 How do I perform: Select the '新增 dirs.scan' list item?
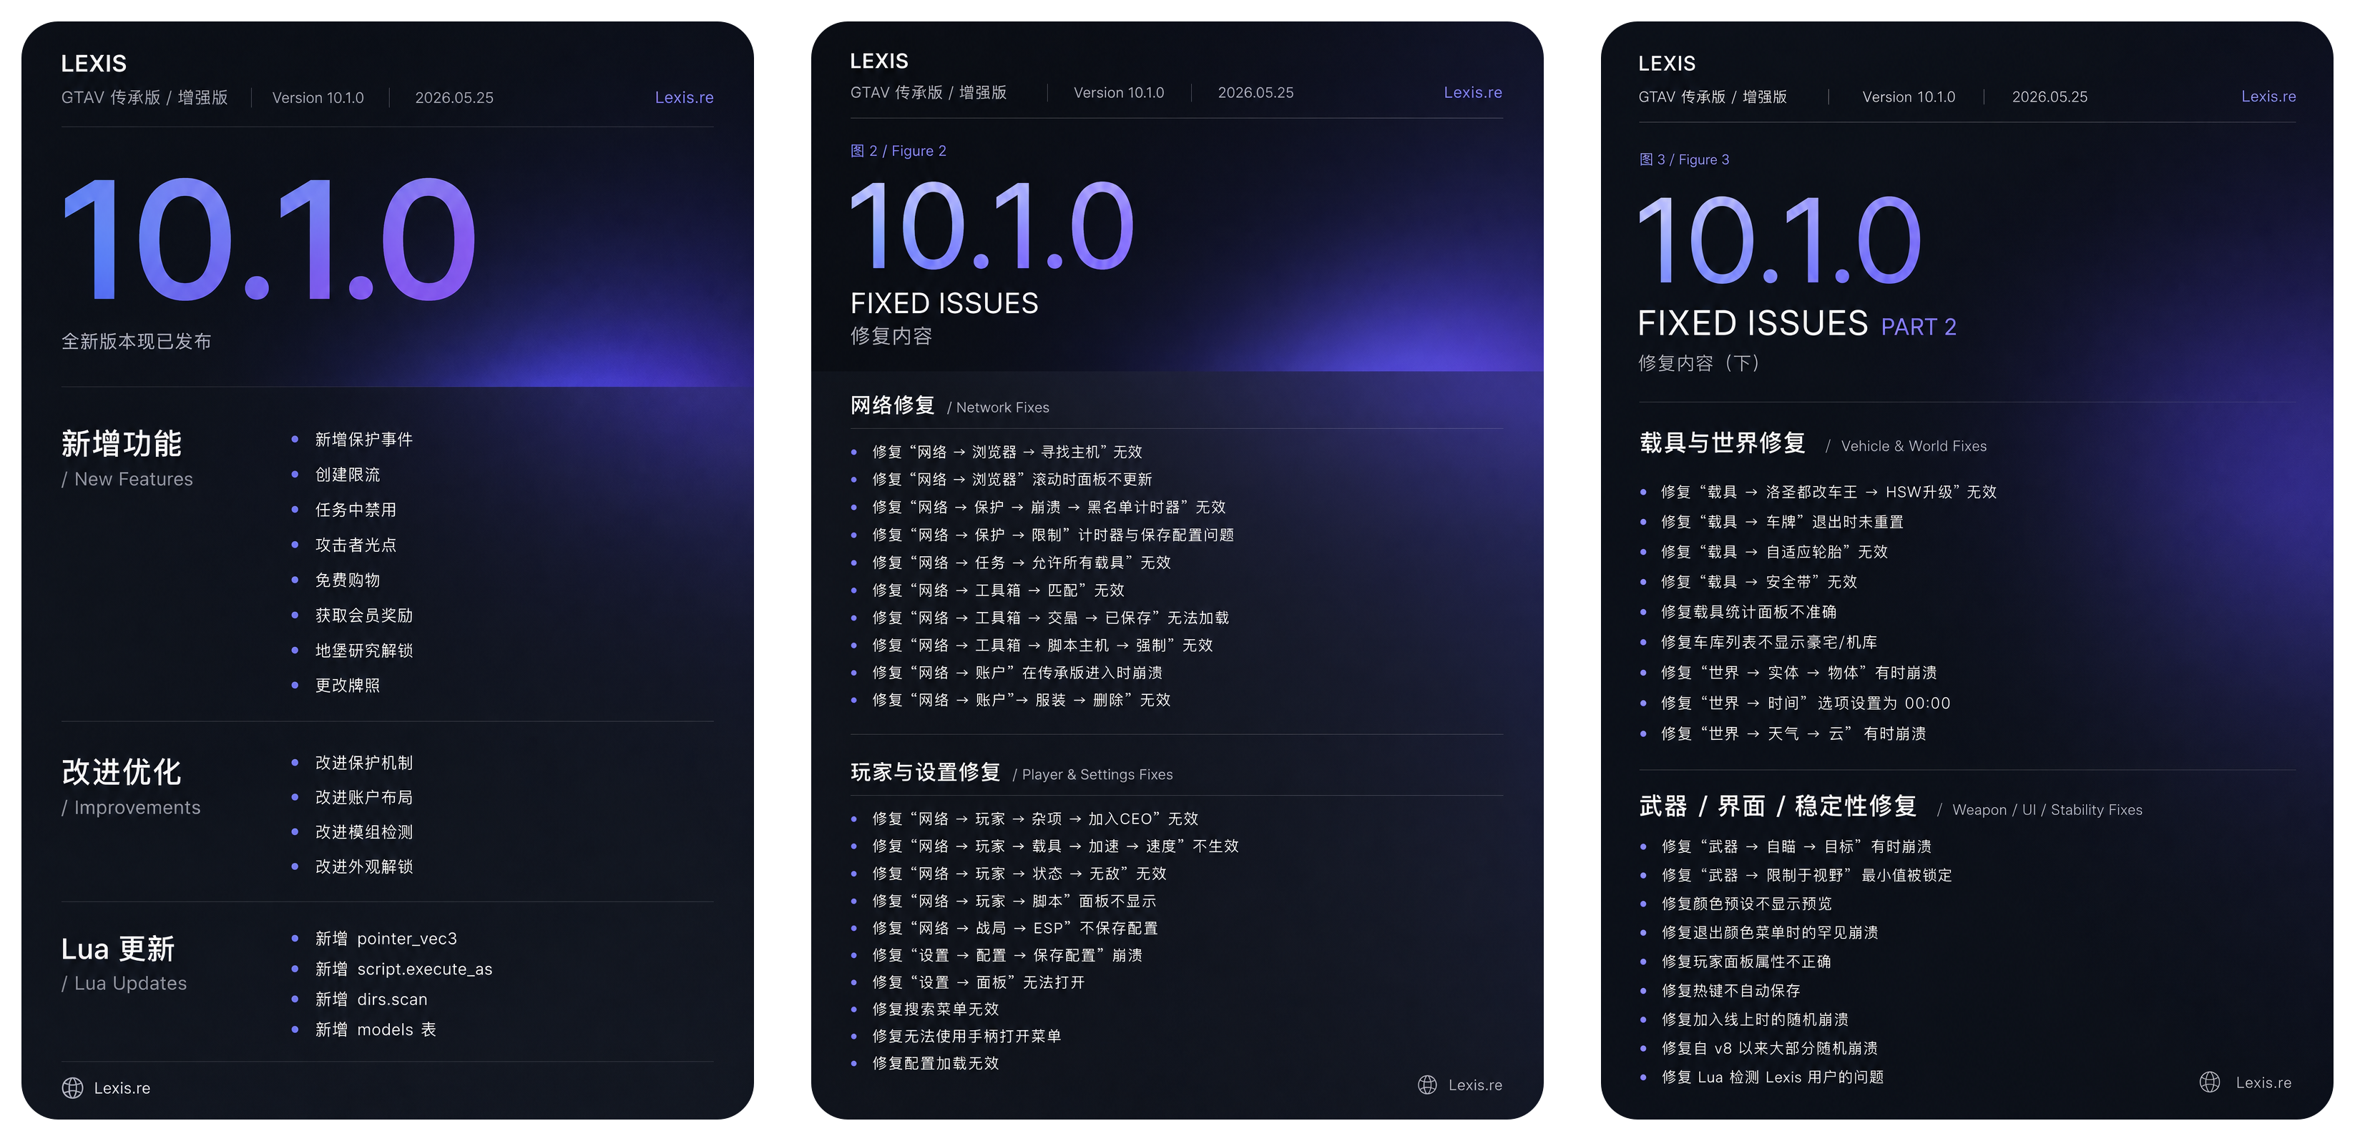pos(371,999)
